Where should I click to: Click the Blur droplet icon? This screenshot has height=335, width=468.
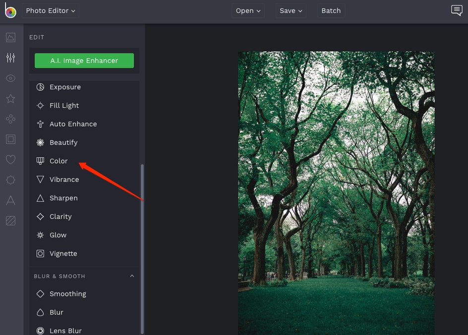[x=40, y=312]
